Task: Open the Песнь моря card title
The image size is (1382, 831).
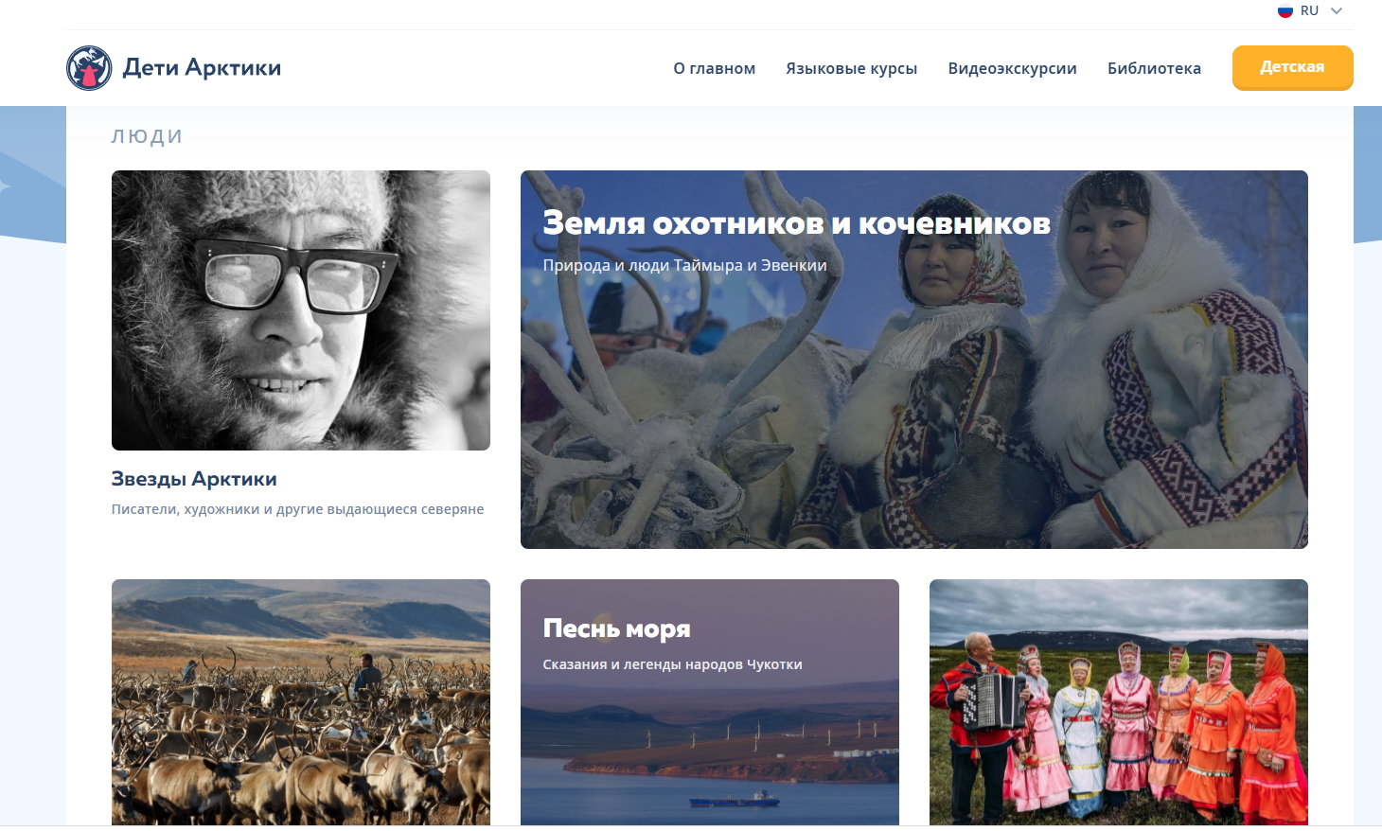Action: tap(616, 628)
